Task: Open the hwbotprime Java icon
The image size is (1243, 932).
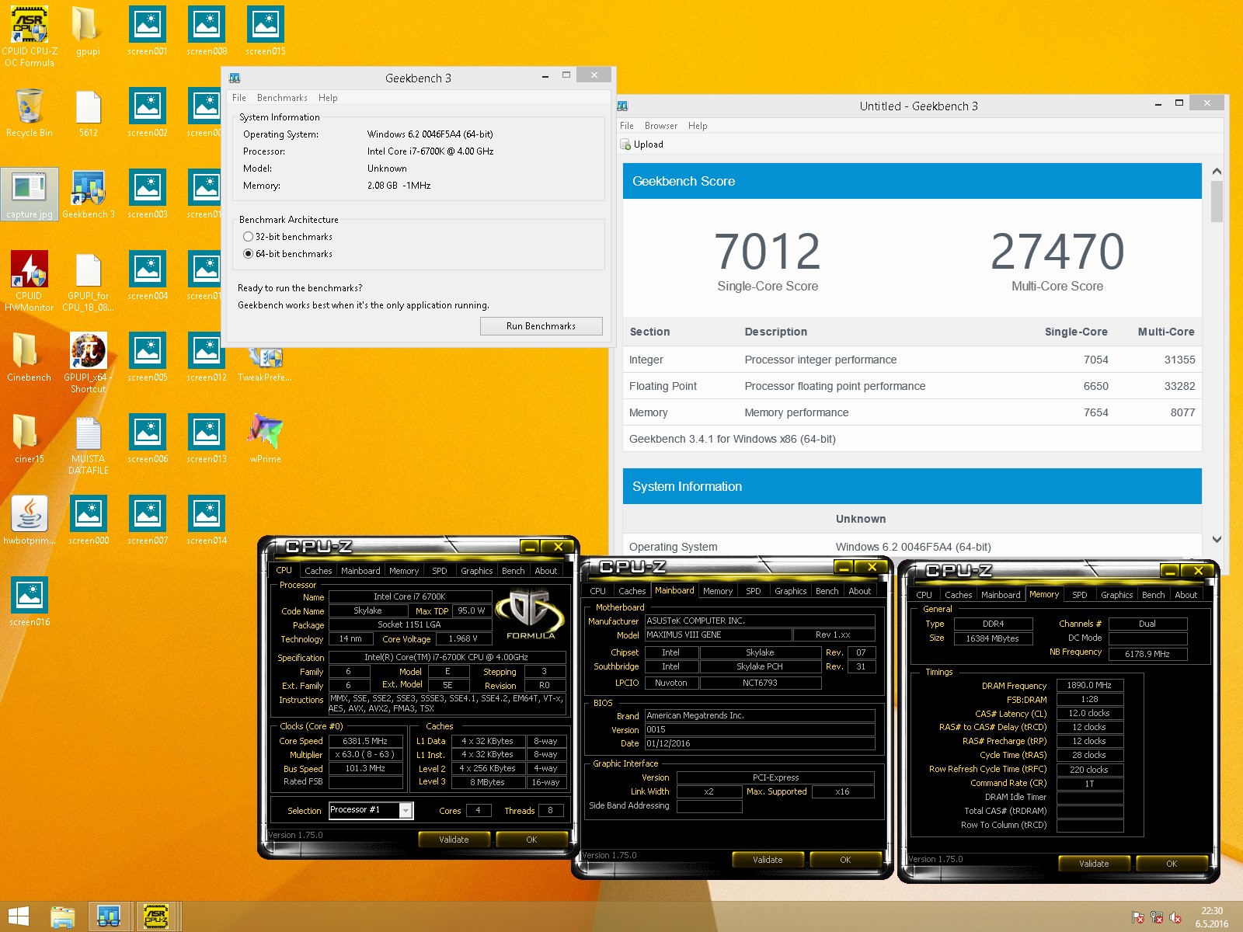Action: [30, 520]
